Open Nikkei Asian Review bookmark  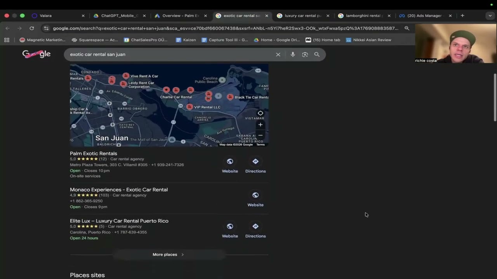tap(368, 40)
